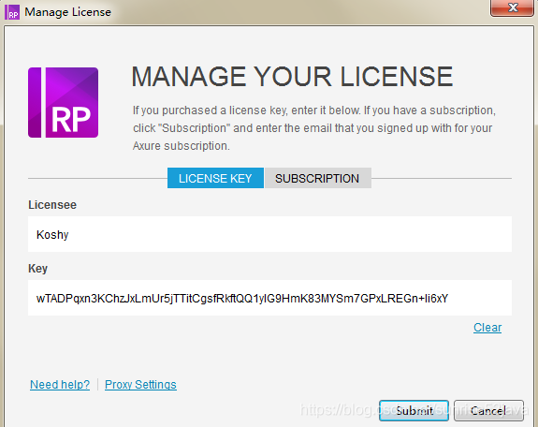Click the MANAGE YOUR LICENSE heading
Viewport: 538px width, 427px height.
pyautogui.click(x=292, y=76)
